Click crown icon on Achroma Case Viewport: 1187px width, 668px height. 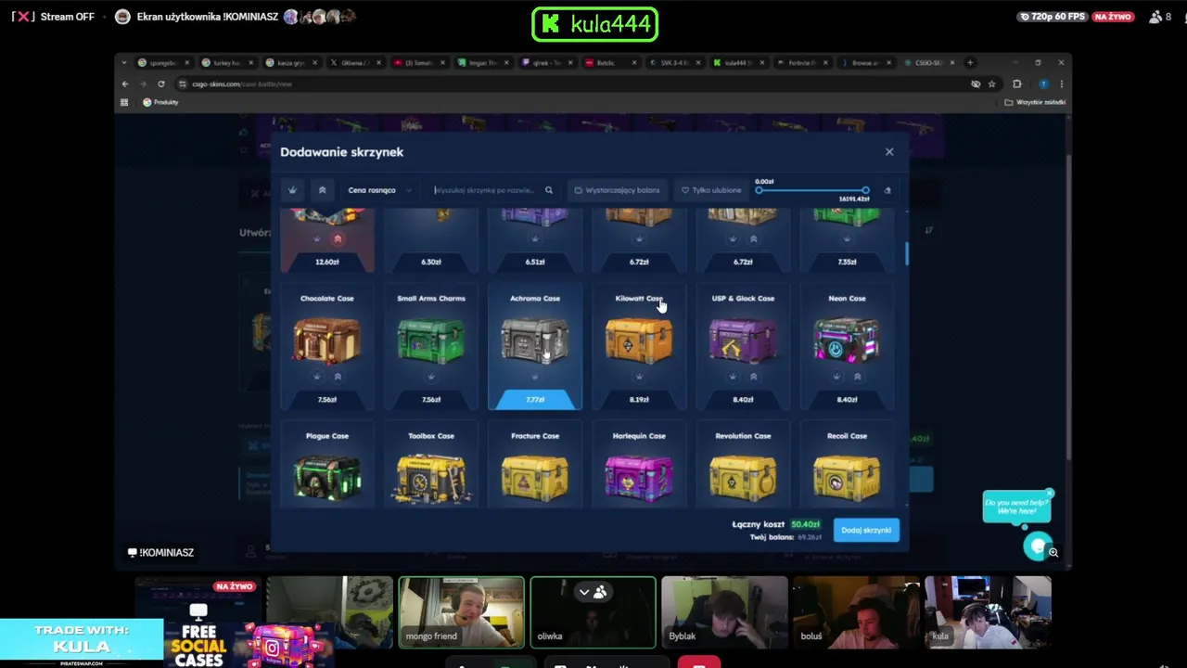click(535, 377)
